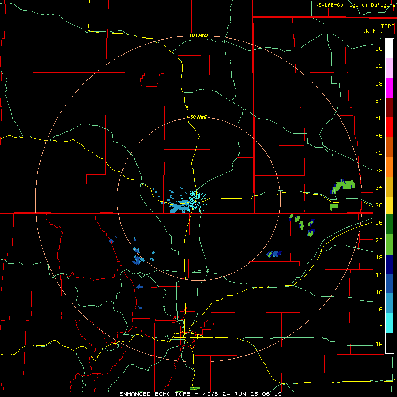Pick the light green legend swatch
Image resolution: width=397 pixels, height=397 pixels.
point(390,244)
